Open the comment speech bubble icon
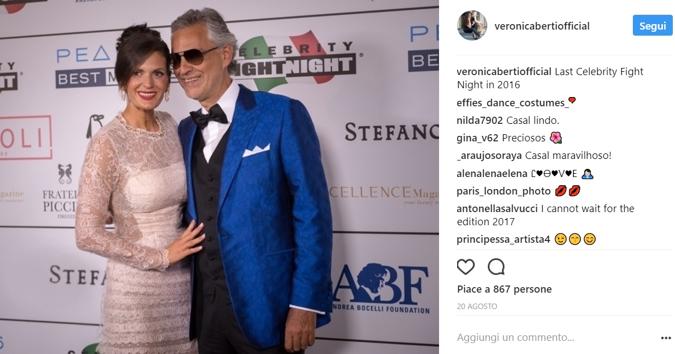Image resolution: width=675 pixels, height=354 pixels. pos(496,267)
